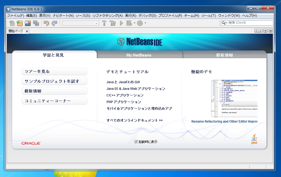
Task: Open すべてのオンラインドキュメント >> link
Action: pyautogui.click(x=135, y=120)
